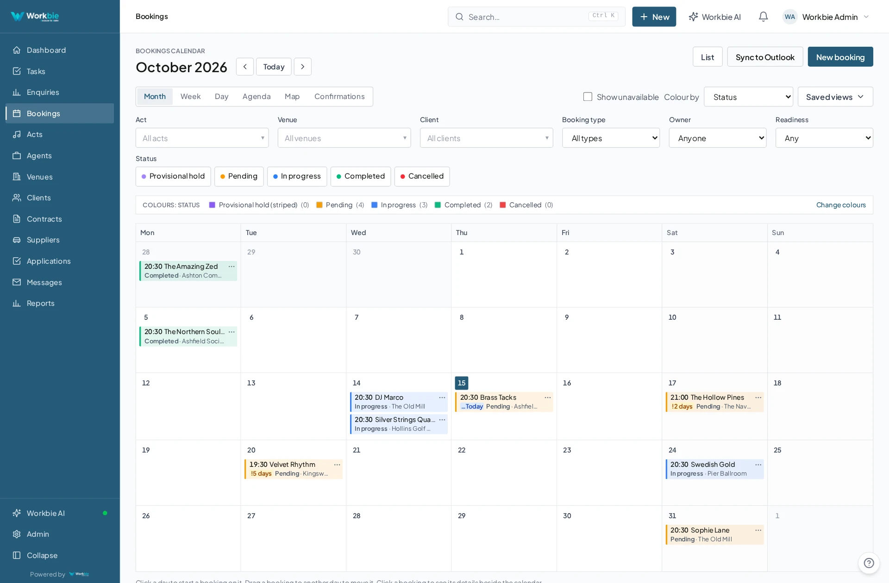Click the Workbie logo in sidebar header
This screenshot has height=583, width=889.
[x=35, y=17]
